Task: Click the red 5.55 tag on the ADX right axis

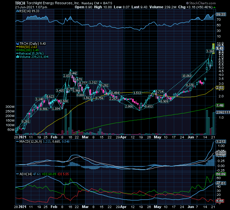Action: pos(219,201)
